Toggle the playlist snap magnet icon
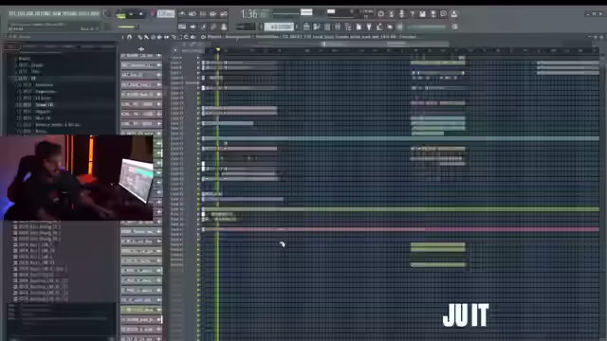The height and width of the screenshot is (341, 607). coord(130,37)
